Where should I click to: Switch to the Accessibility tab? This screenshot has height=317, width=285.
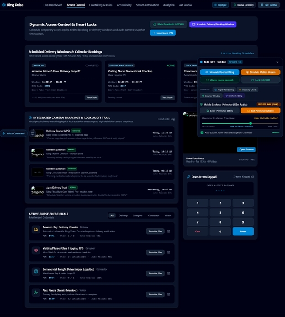[124, 5]
